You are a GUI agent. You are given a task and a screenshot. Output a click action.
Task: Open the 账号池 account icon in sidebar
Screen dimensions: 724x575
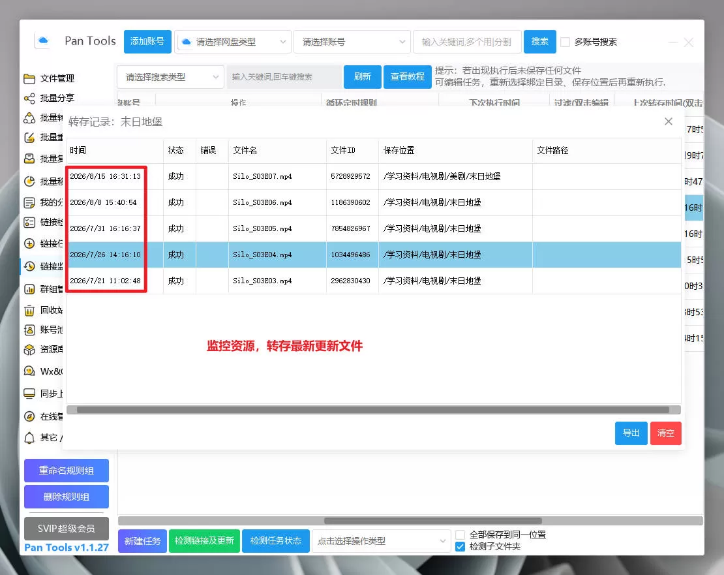click(x=29, y=330)
